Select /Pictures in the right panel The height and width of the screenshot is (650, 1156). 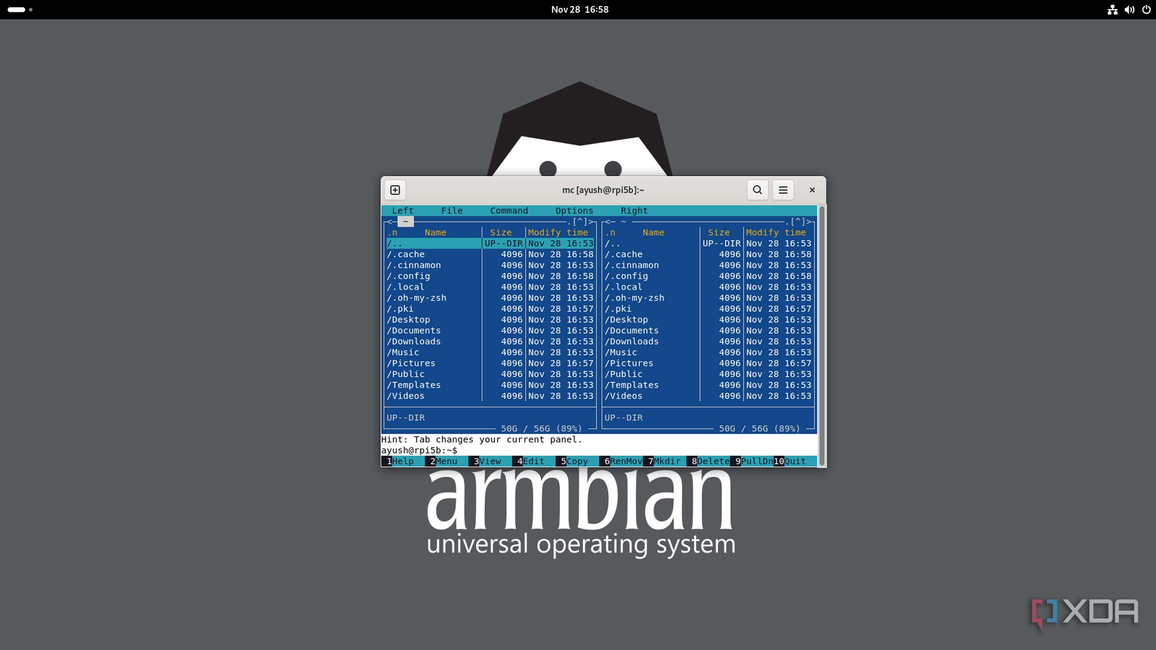click(x=629, y=363)
